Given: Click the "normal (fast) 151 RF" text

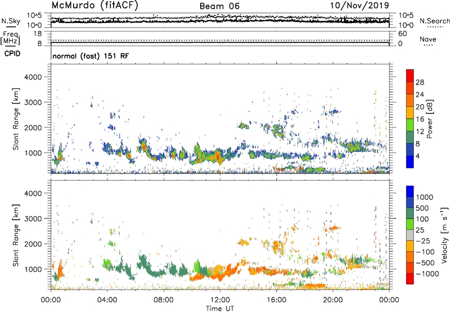Looking at the screenshot, I should (x=91, y=56).
